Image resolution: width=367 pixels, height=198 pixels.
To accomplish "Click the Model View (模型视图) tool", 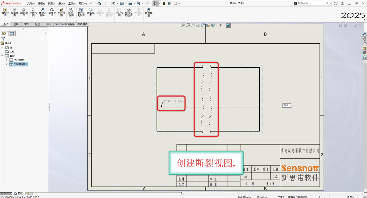I will 5,12.
